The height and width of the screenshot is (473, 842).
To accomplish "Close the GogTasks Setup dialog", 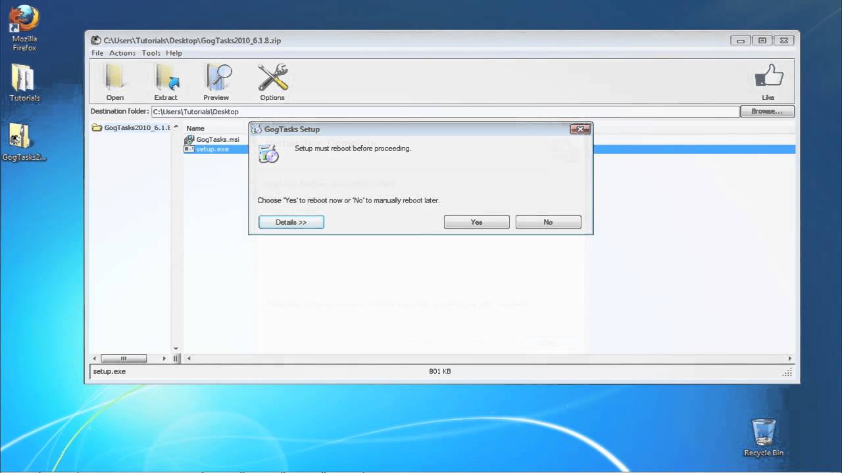I will point(580,129).
